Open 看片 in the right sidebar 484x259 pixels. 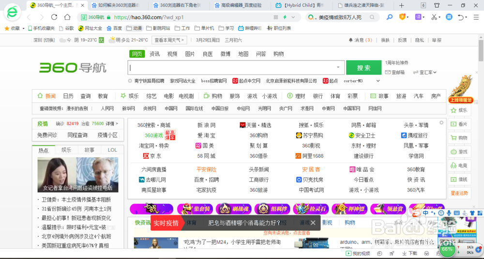460,124
